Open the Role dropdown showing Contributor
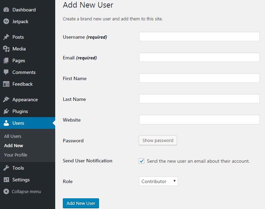This screenshot has height=209, width=265. (158, 181)
